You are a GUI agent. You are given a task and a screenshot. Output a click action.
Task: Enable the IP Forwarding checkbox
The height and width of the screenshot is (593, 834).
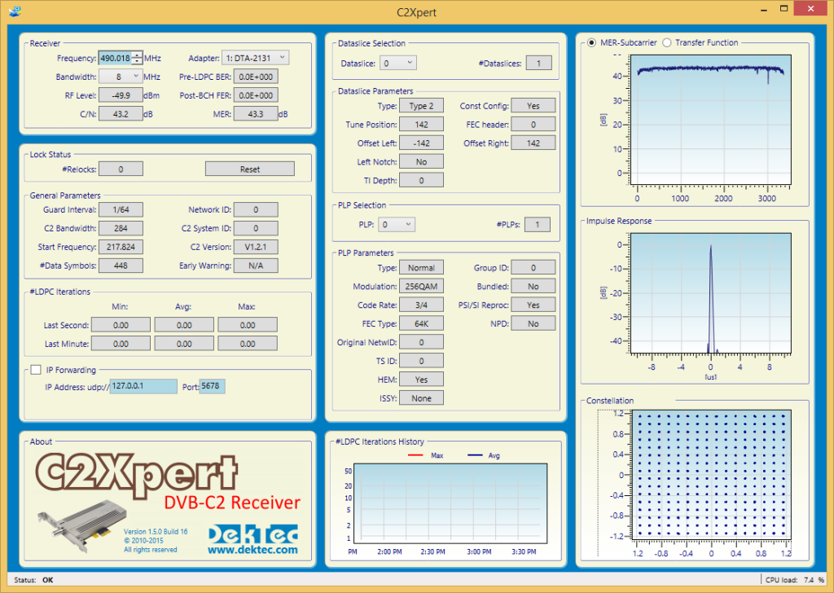[36, 369]
